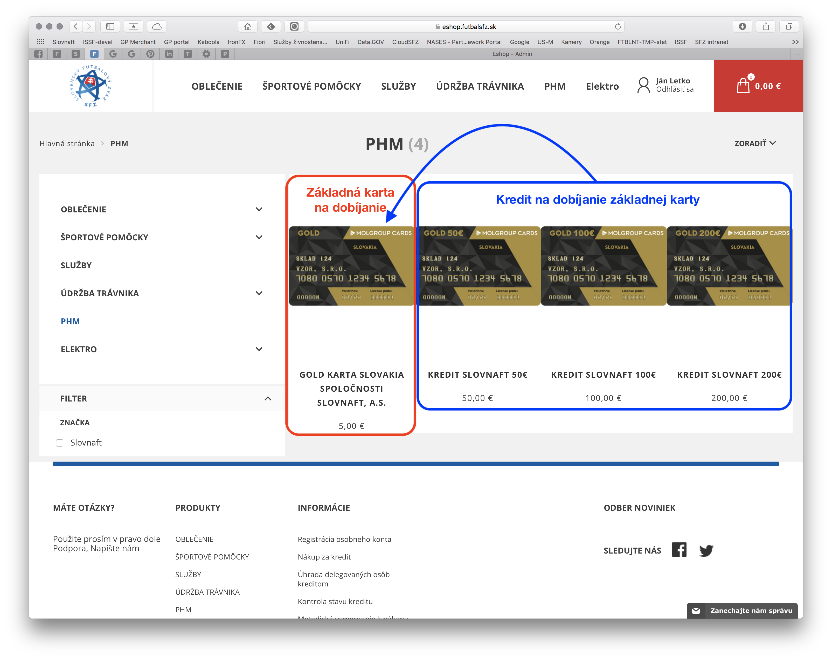Click the GOLD 100€ card image
This screenshot has width=832, height=660.
[603, 266]
